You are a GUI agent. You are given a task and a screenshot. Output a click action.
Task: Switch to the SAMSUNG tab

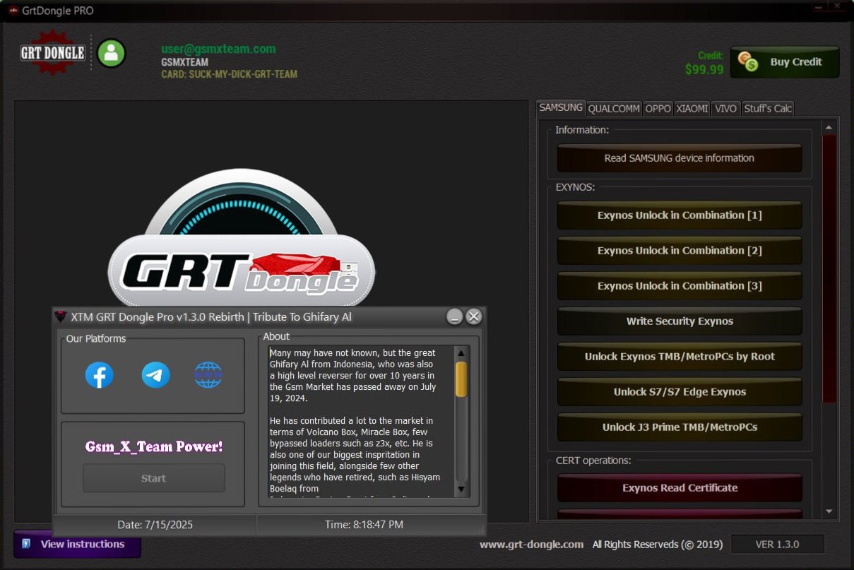click(561, 107)
